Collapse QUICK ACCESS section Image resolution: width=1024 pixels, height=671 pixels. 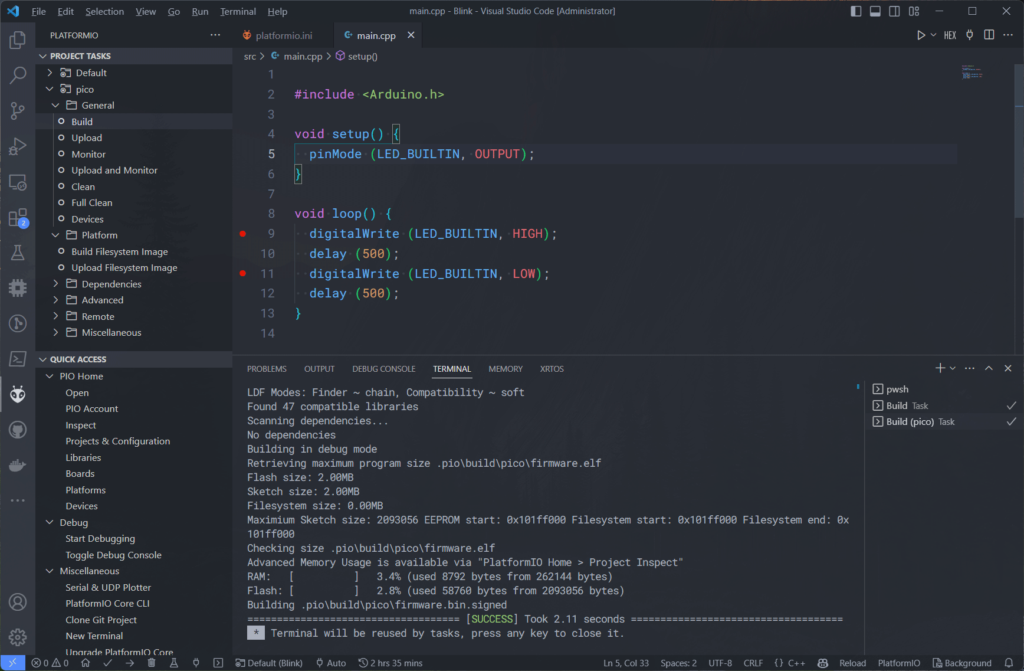134,359
